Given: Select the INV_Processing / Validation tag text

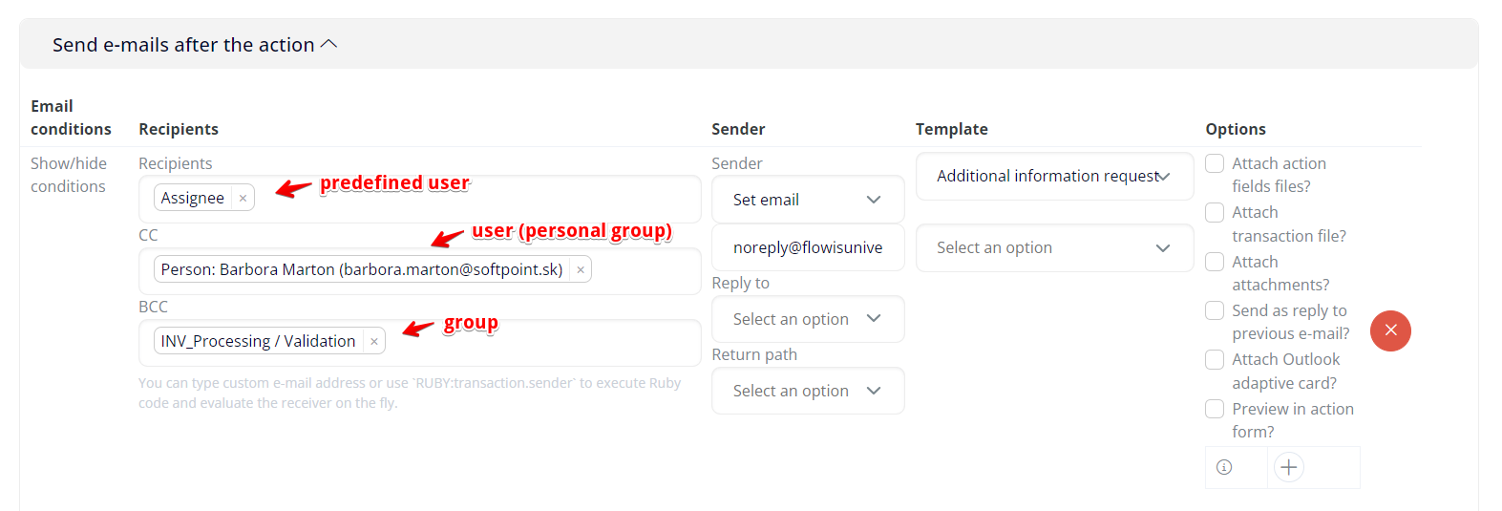Looking at the screenshot, I should pyautogui.click(x=258, y=341).
